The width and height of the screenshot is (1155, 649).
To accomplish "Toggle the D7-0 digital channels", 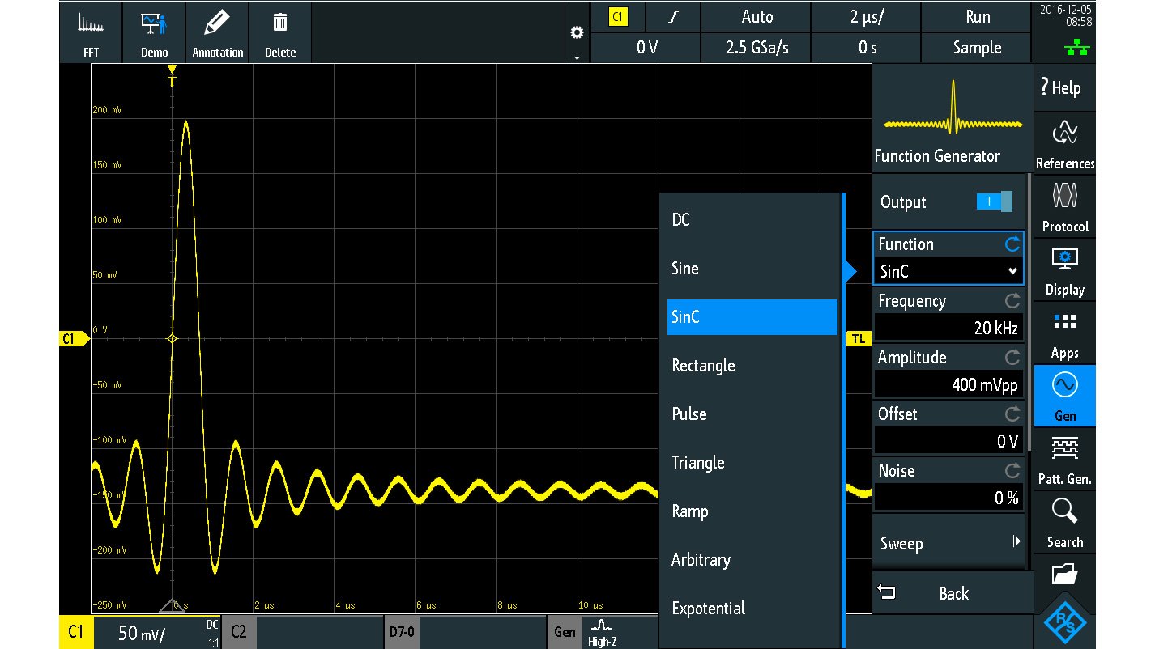I will coord(402,632).
